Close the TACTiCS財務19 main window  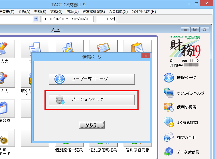pos(207,3)
